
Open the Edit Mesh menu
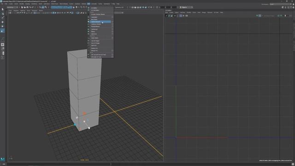pyautogui.click(x=47, y=4)
